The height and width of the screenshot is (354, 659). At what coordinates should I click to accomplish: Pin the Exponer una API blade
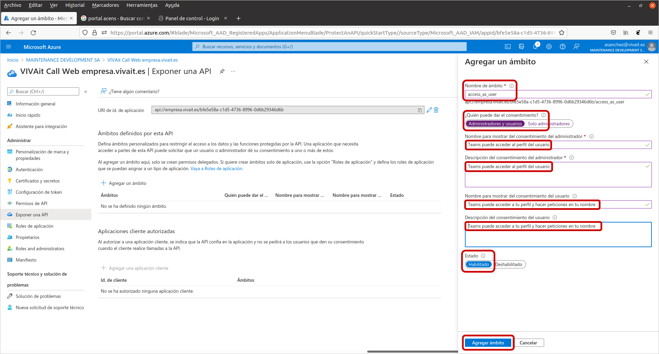[x=222, y=71]
